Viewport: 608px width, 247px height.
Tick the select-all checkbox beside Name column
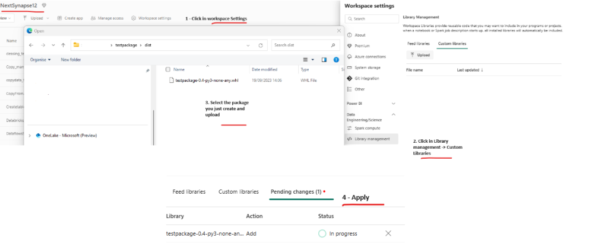168,69
